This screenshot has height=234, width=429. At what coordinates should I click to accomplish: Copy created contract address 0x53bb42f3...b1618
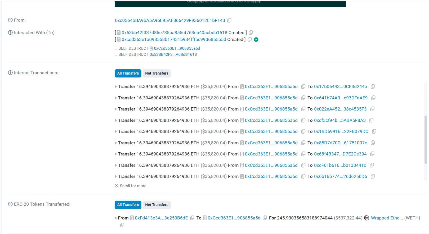(x=251, y=33)
